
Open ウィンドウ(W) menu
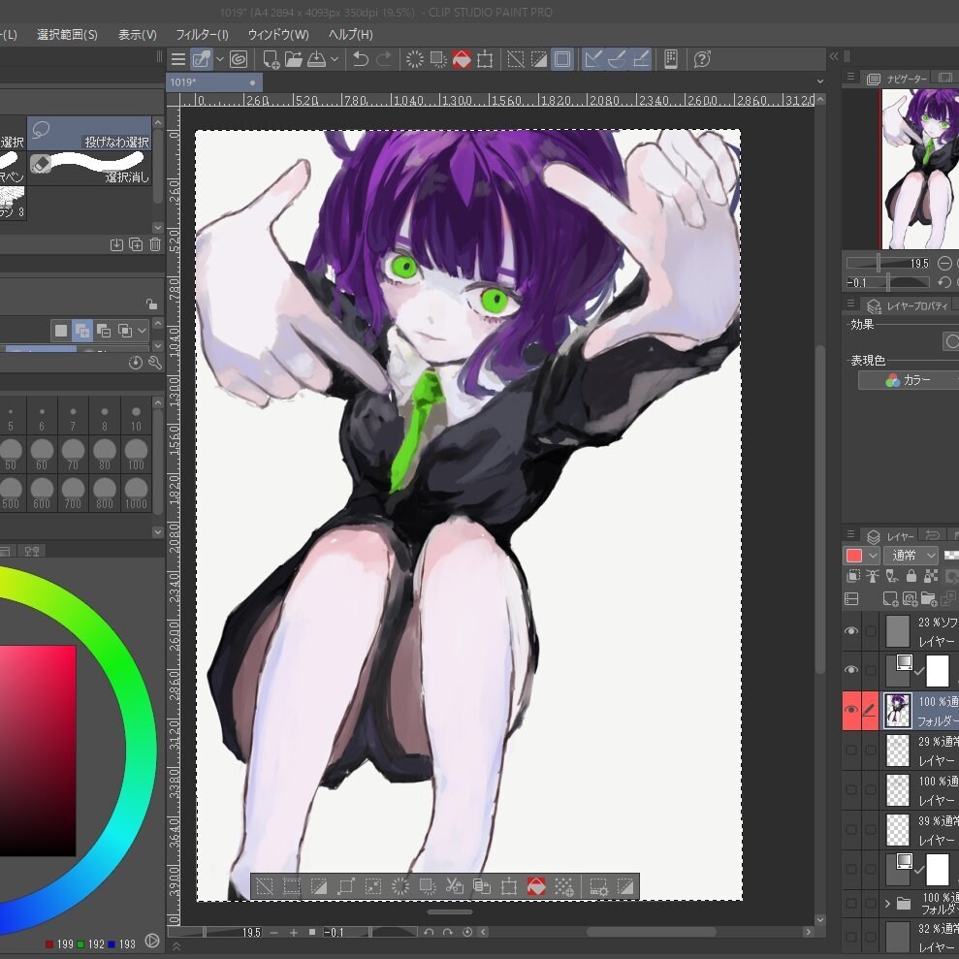pyautogui.click(x=278, y=34)
